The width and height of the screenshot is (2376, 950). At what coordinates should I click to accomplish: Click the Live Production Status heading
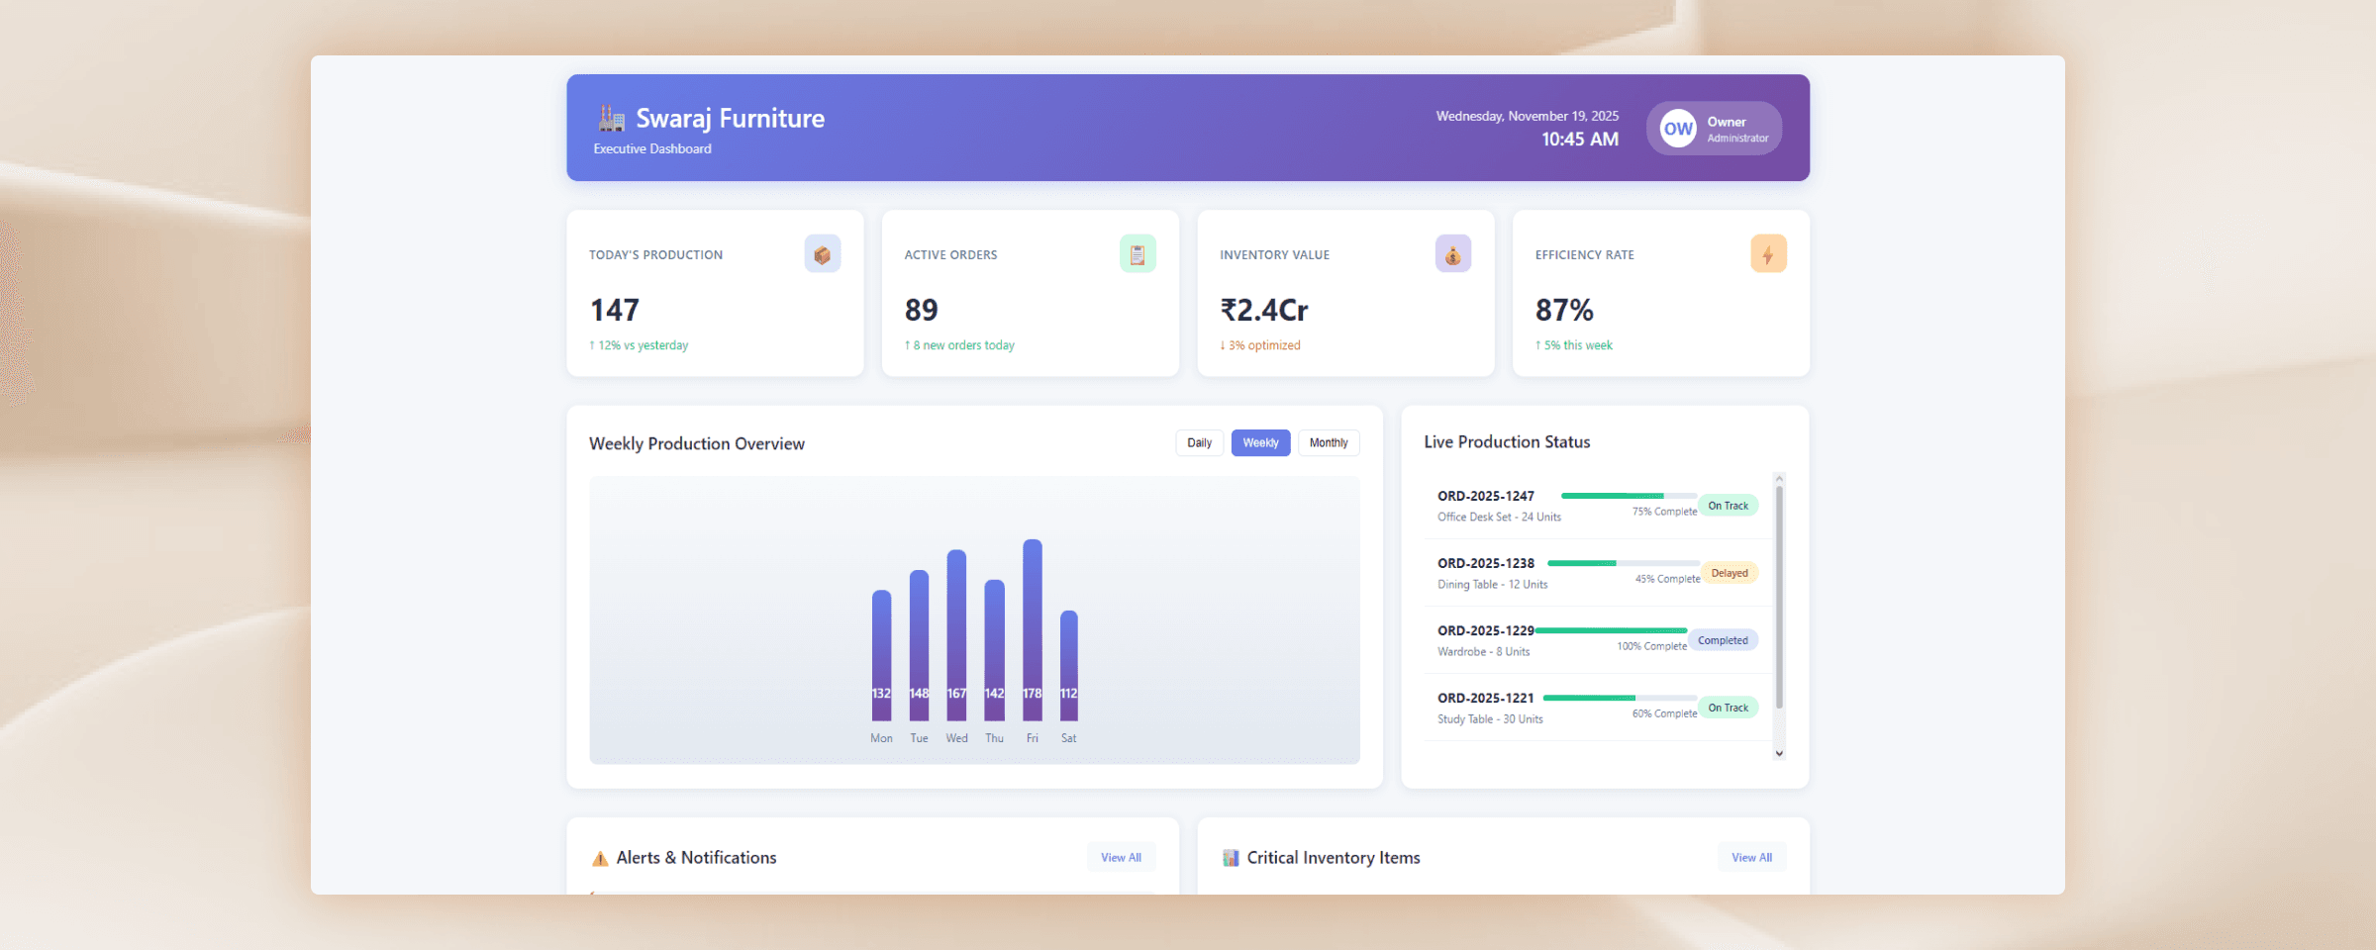(x=1507, y=442)
